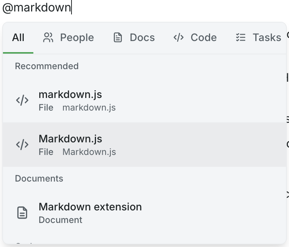This screenshot has width=289, height=247.
Task: Switch to the Code tab label
Action: (x=203, y=37)
